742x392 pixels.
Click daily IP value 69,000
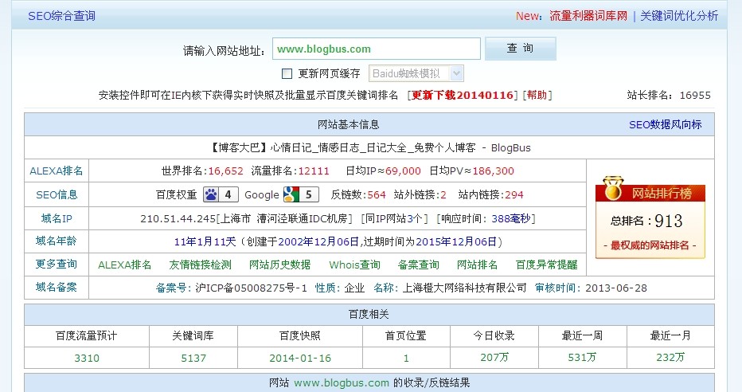403,171
